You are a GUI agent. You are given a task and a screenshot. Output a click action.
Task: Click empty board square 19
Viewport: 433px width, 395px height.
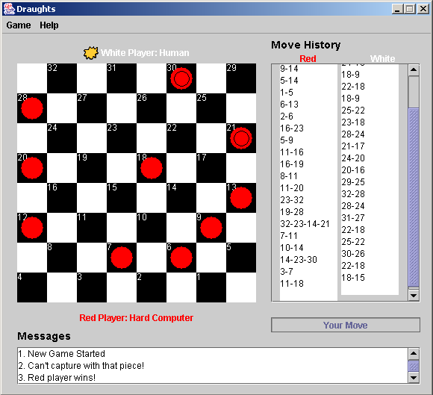point(92,168)
